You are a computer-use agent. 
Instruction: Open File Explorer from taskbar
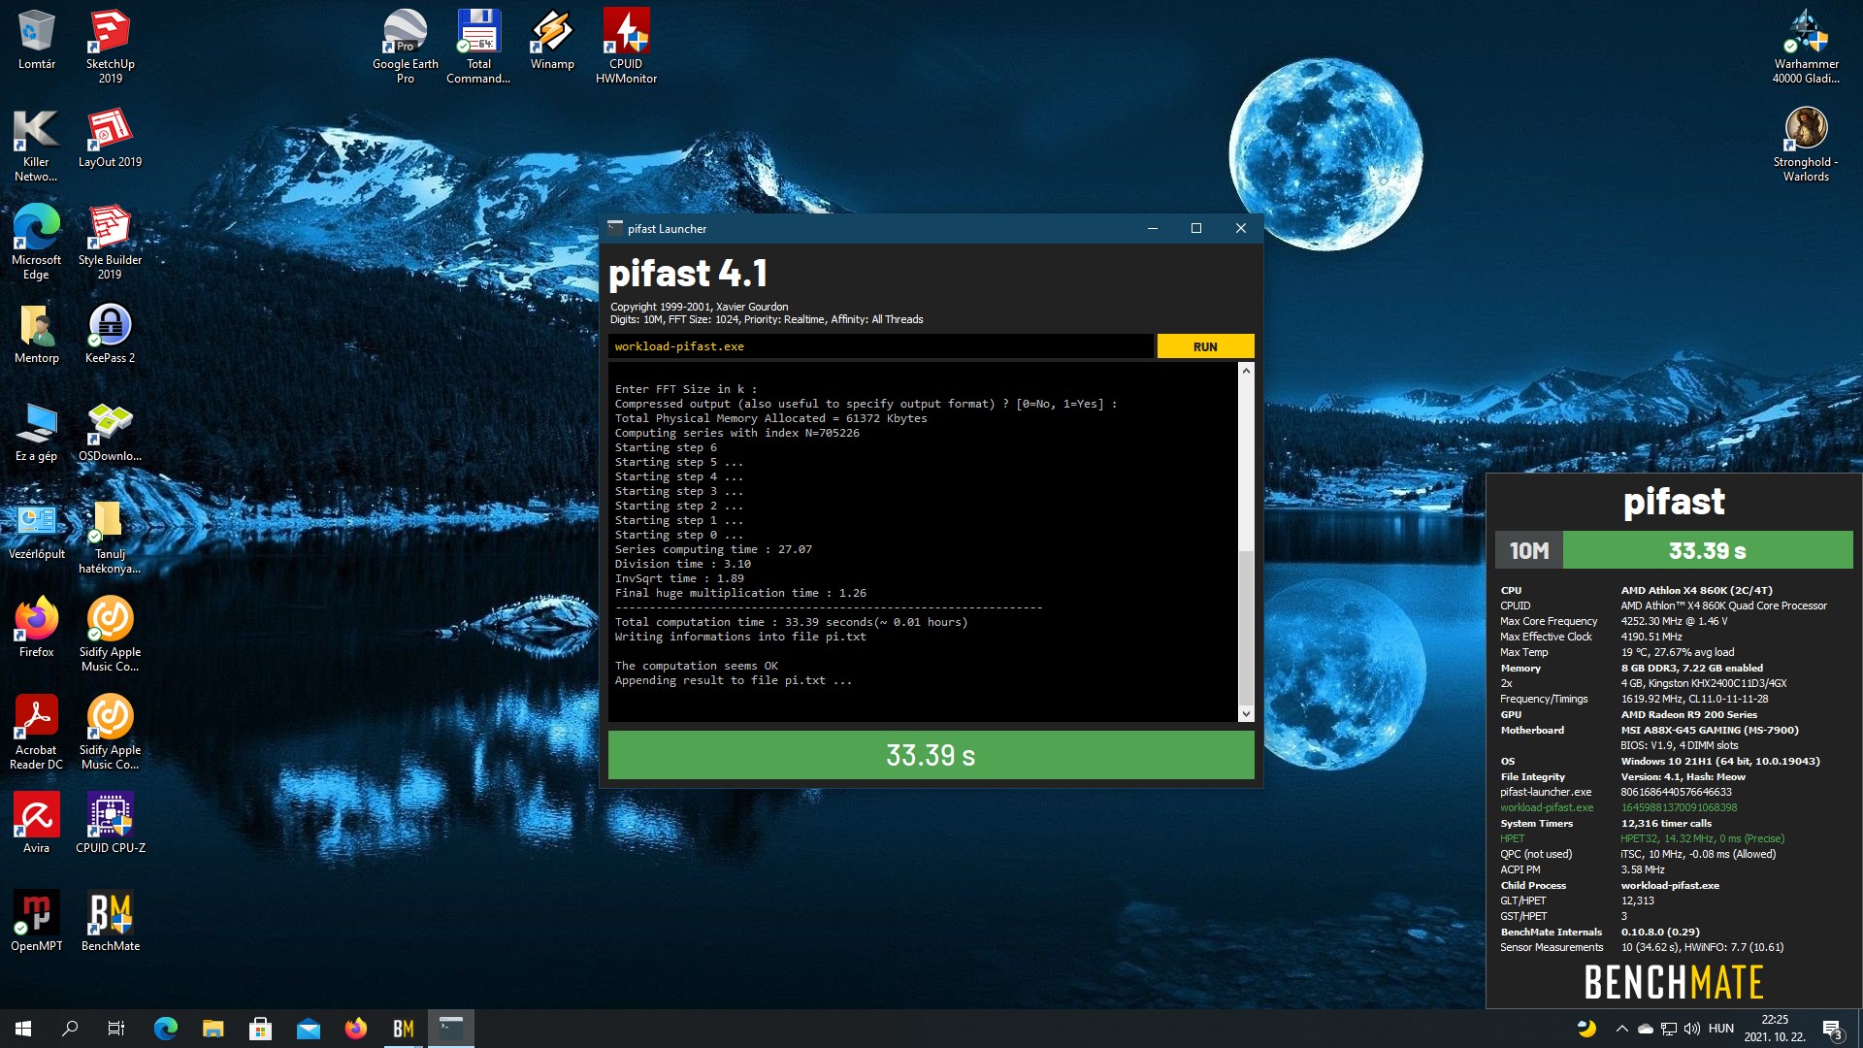click(x=212, y=1029)
